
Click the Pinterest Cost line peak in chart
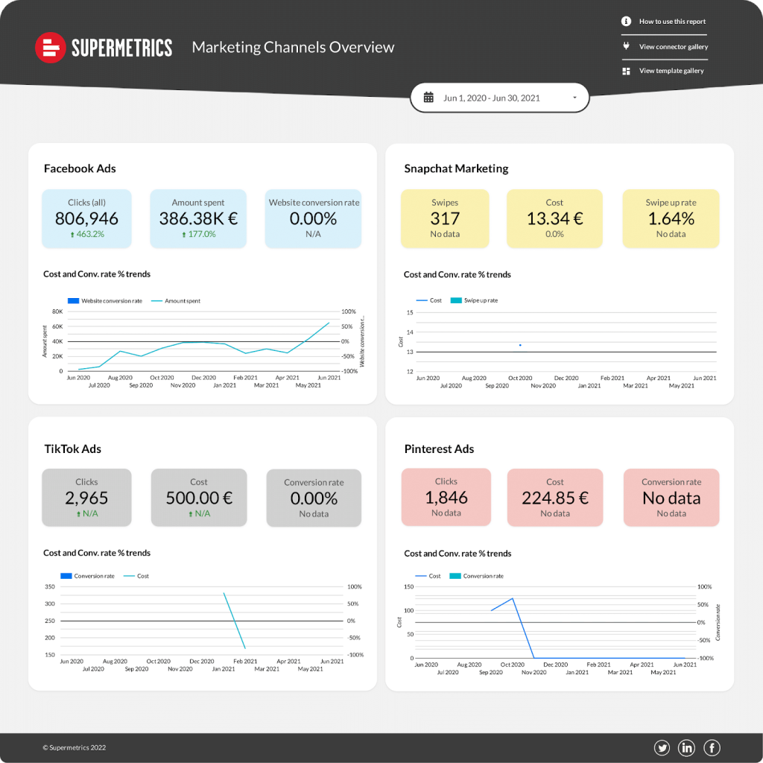(x=513, y=598)
